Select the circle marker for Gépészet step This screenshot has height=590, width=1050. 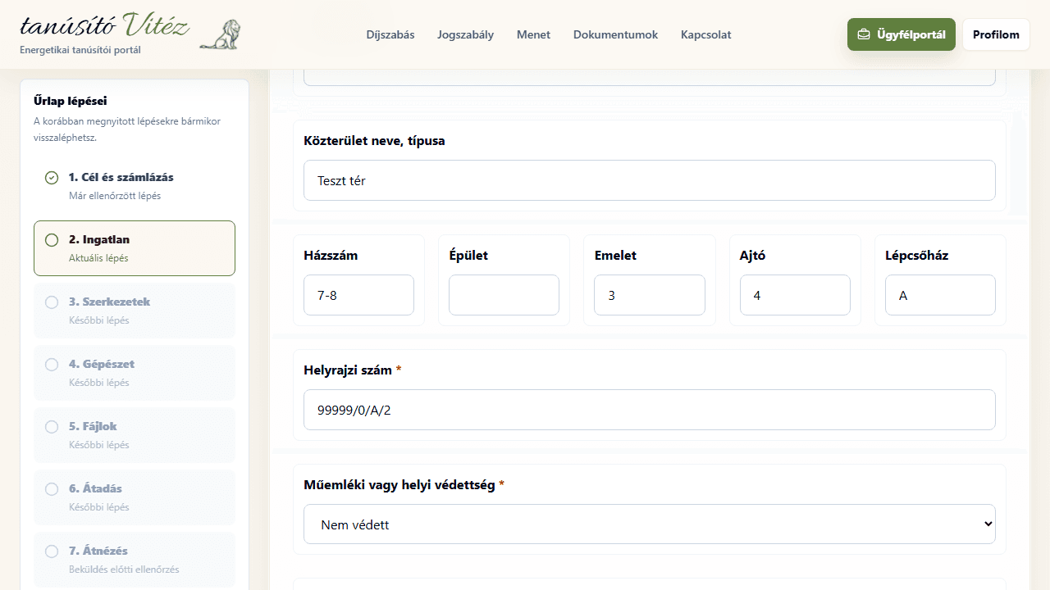click(x=52, y=365)
